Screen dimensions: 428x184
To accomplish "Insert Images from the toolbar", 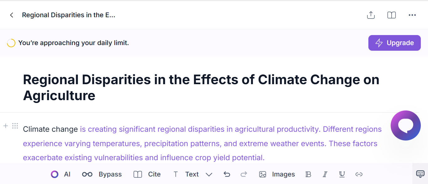I will click(277, 174).
